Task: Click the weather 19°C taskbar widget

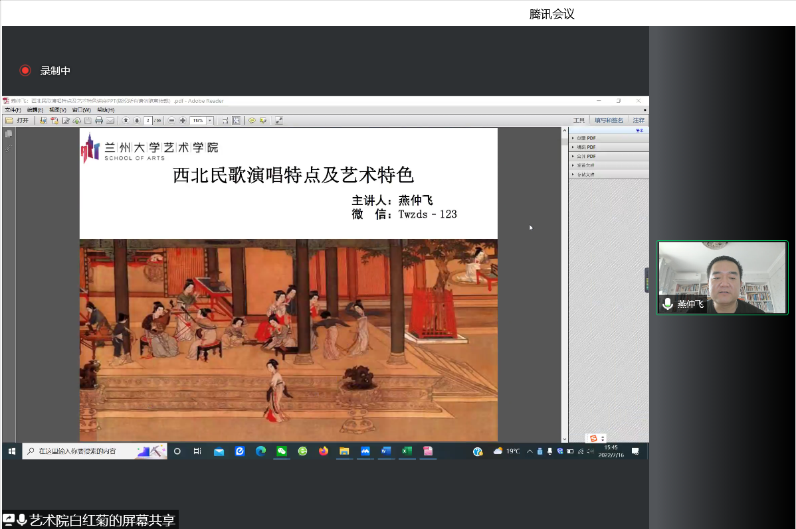Action: 507,451
